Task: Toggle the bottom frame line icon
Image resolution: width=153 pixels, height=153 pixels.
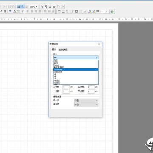Action: click(x=63, y=11)
